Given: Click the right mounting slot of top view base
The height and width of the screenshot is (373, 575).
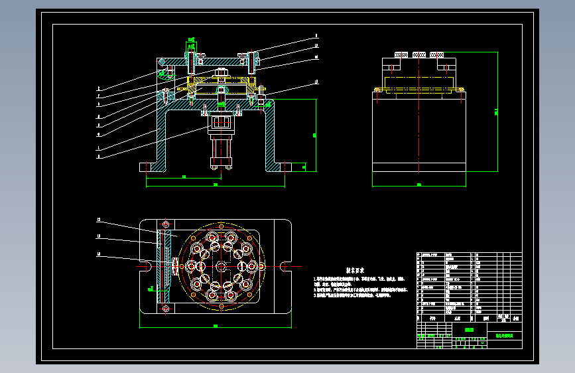Looking at the screenshot, I should 286,266.
